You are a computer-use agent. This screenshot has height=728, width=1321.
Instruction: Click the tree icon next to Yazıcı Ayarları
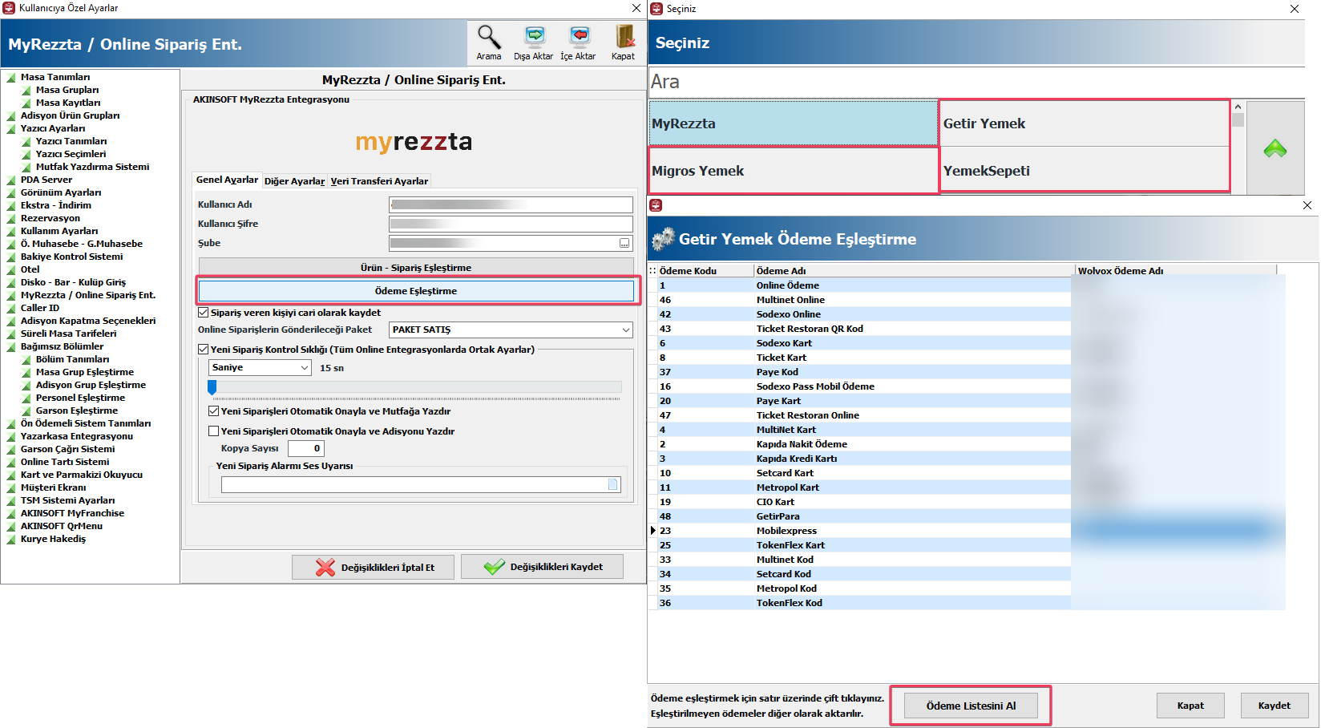tap(11, 129)
